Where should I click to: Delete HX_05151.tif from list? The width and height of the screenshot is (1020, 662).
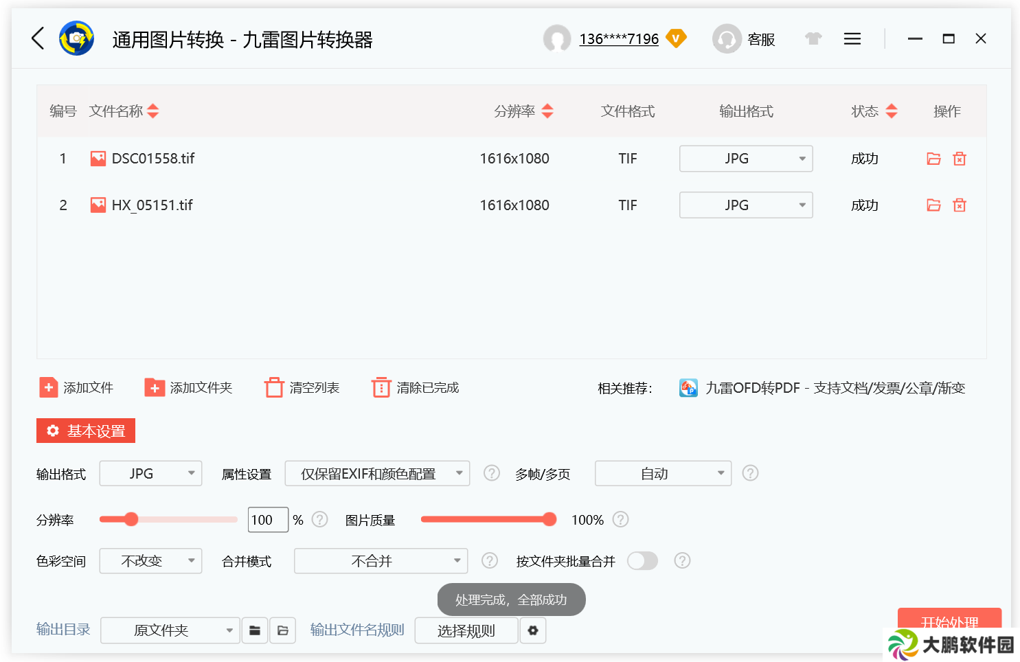tap(960, 205)
